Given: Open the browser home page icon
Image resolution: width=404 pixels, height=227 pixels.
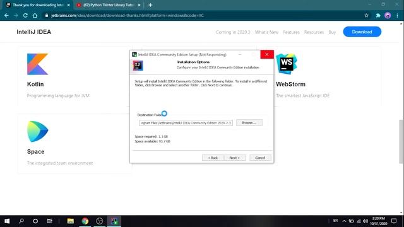Looking at the screenshot, I should [x=35, y=15].
